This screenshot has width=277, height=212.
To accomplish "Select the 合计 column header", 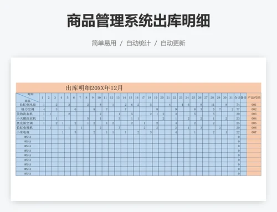I will [x=237, y=97].
